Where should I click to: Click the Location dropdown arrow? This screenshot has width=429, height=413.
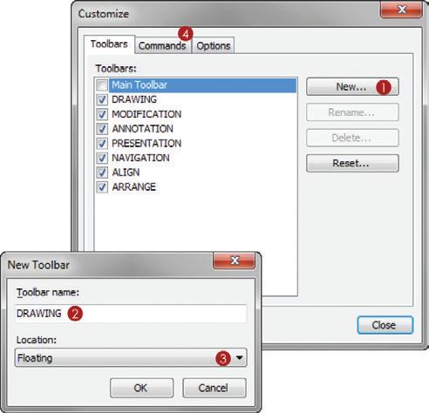click(x=239, y=358)
